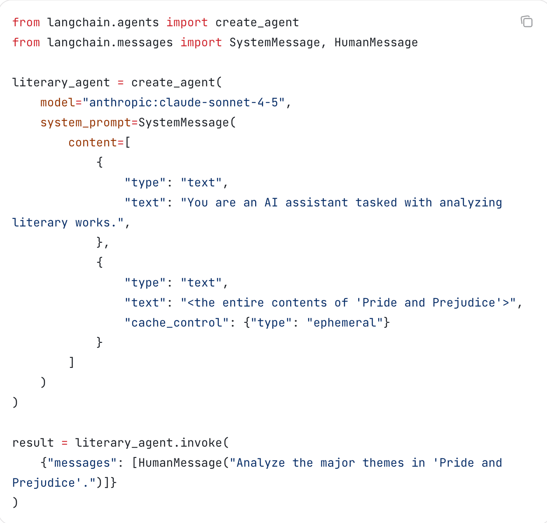This screenshot has height=523, width=547.
Task: Select the literary_agent variable name
Action: point(61,82)
